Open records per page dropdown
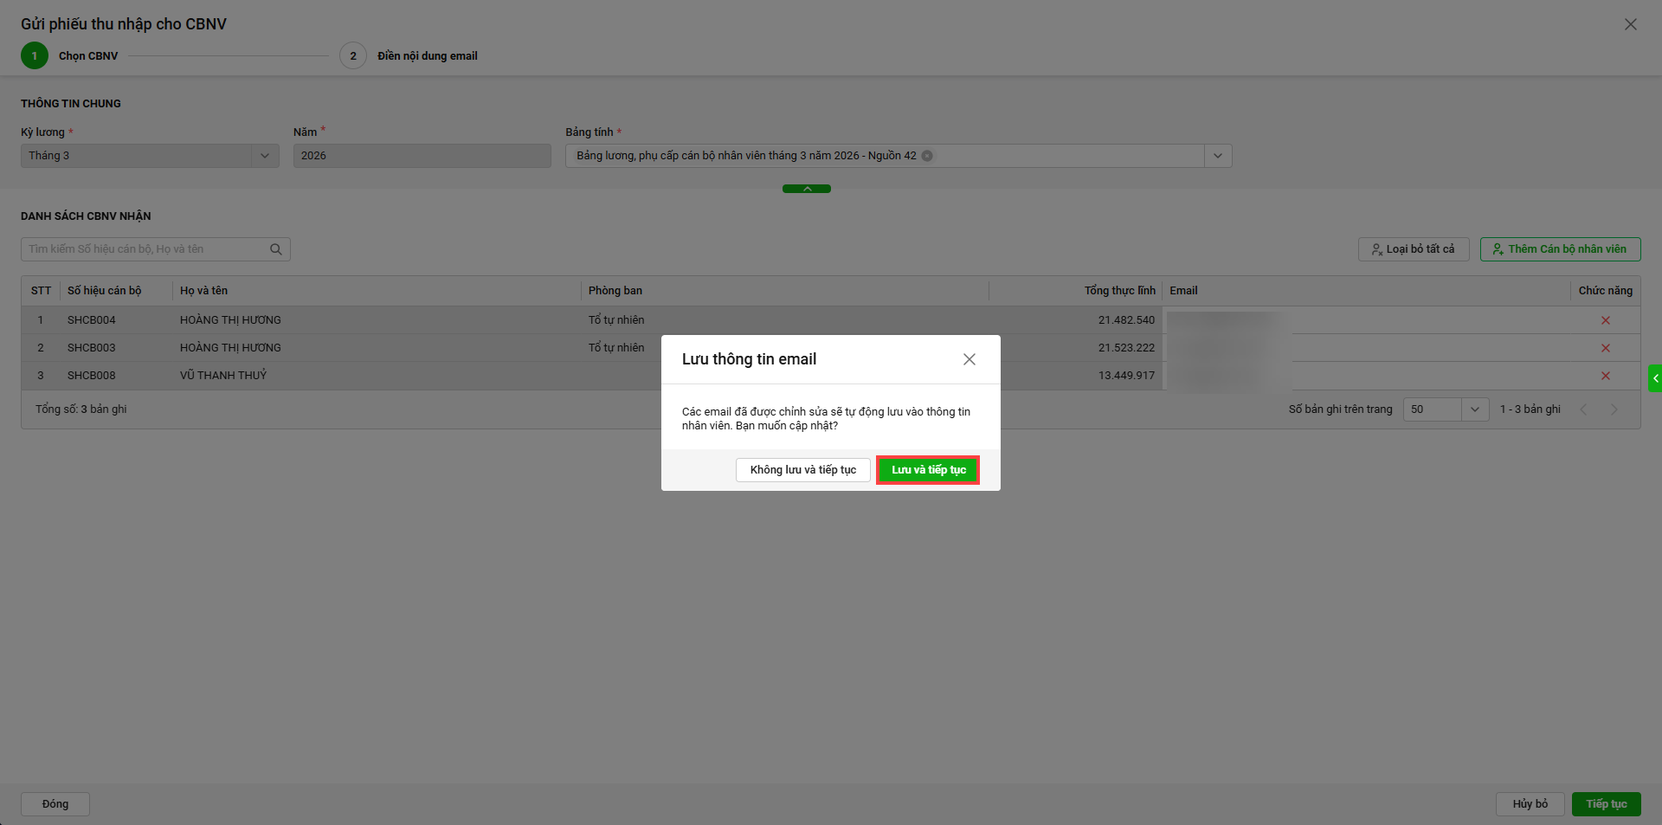This screenshot has height=825, width=1662. [x=1474, y=409]
